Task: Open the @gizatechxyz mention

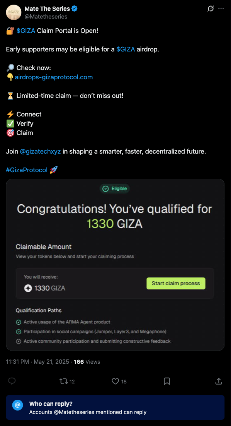Action: coord(41,151)
